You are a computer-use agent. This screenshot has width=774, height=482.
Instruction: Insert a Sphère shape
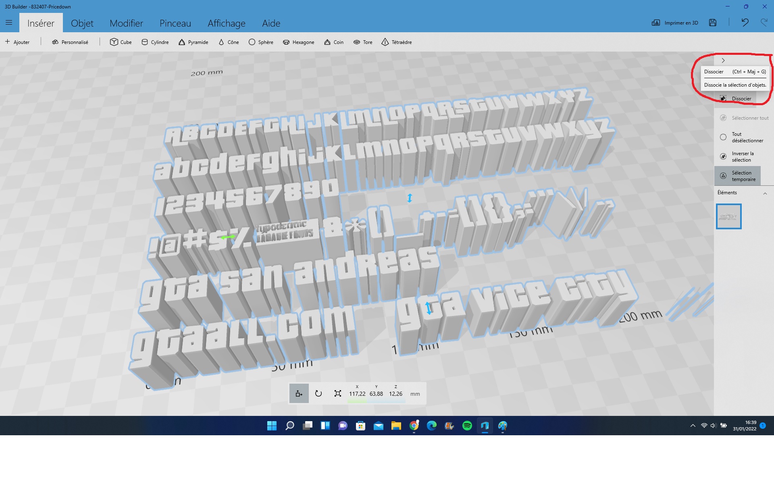pos(261,42)
